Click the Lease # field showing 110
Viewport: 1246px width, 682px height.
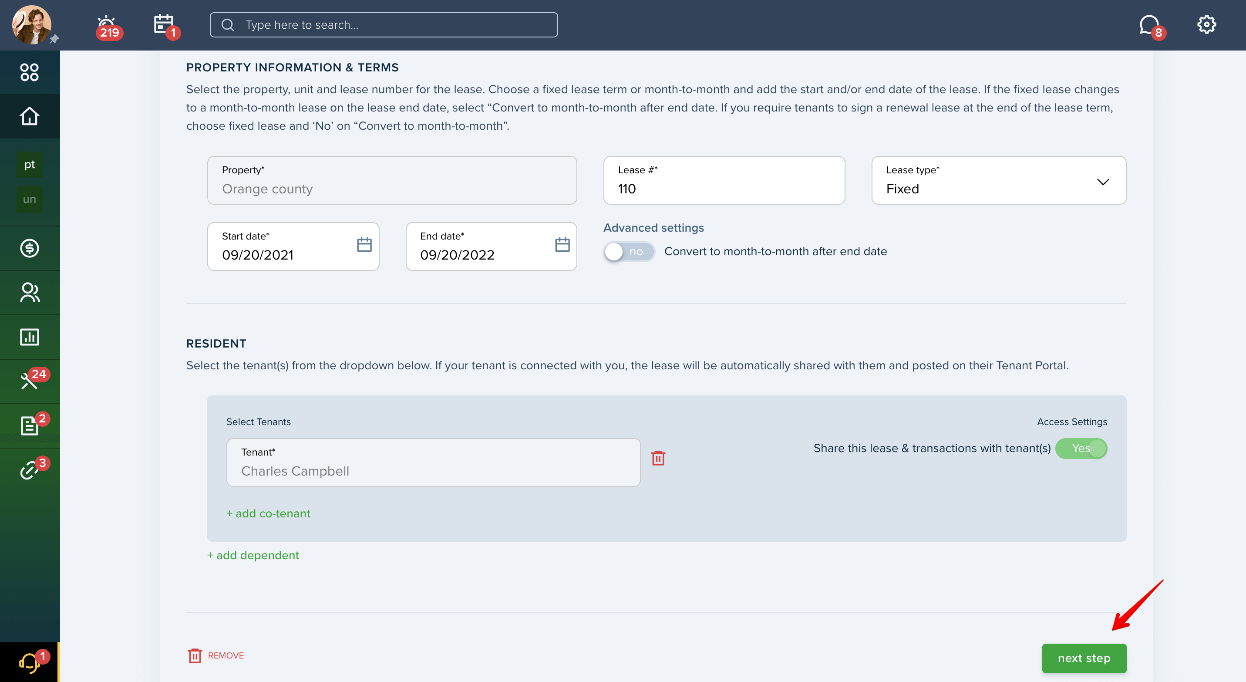pyautogui.click(x=724, y=180)
